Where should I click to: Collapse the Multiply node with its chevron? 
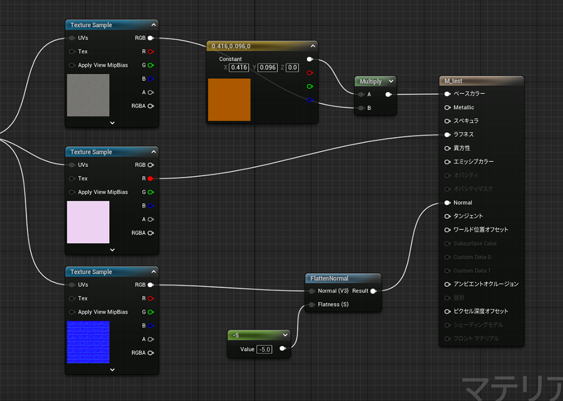tap(390, 82)
